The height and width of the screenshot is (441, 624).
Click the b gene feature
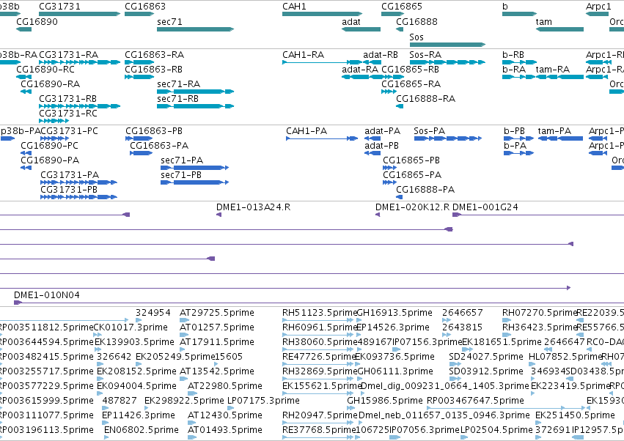[520, 14]
